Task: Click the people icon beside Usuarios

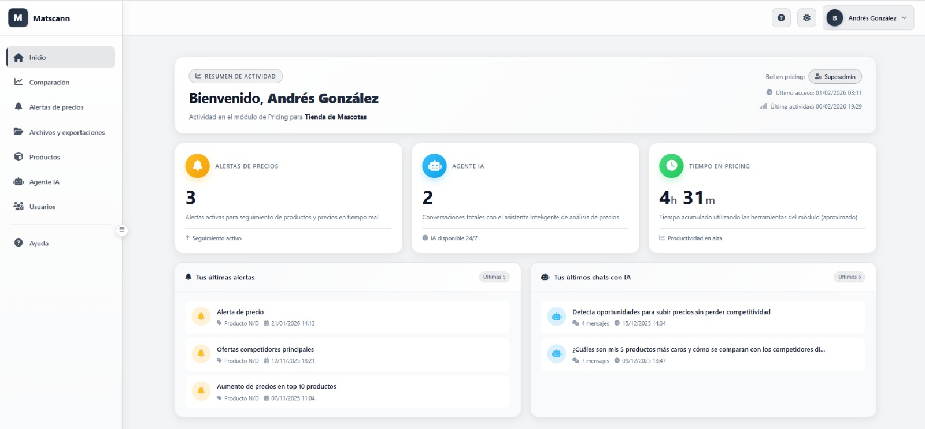Action: coord(18,206)
